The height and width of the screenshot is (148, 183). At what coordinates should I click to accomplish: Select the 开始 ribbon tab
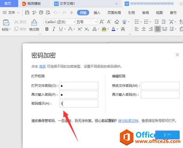click(83, 13)
